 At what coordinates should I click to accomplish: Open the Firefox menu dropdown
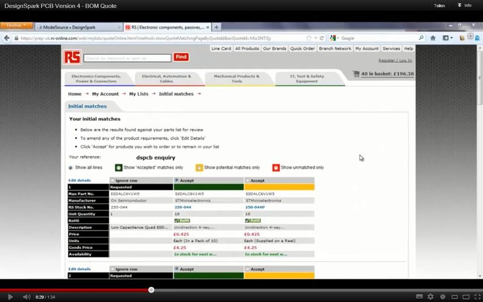click(17, 25)
